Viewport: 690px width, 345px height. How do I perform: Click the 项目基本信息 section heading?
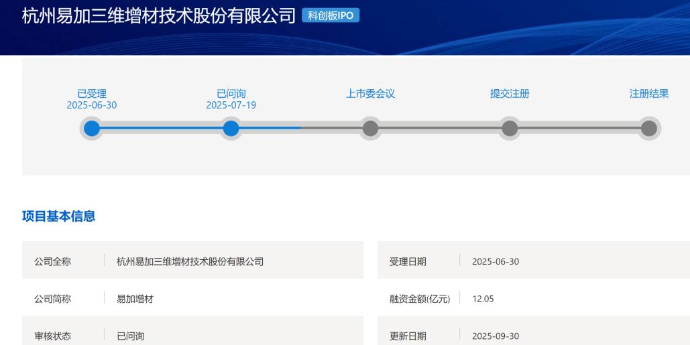(58, 216)
